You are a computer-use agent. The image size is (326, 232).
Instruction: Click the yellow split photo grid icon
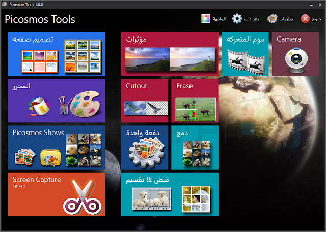tap(196, 199)
